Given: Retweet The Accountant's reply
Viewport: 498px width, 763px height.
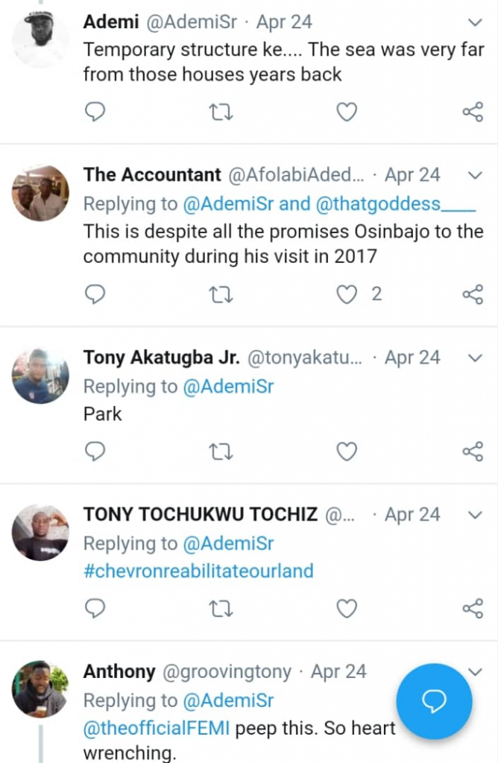Looking at the screenshot, I should 221,295.
